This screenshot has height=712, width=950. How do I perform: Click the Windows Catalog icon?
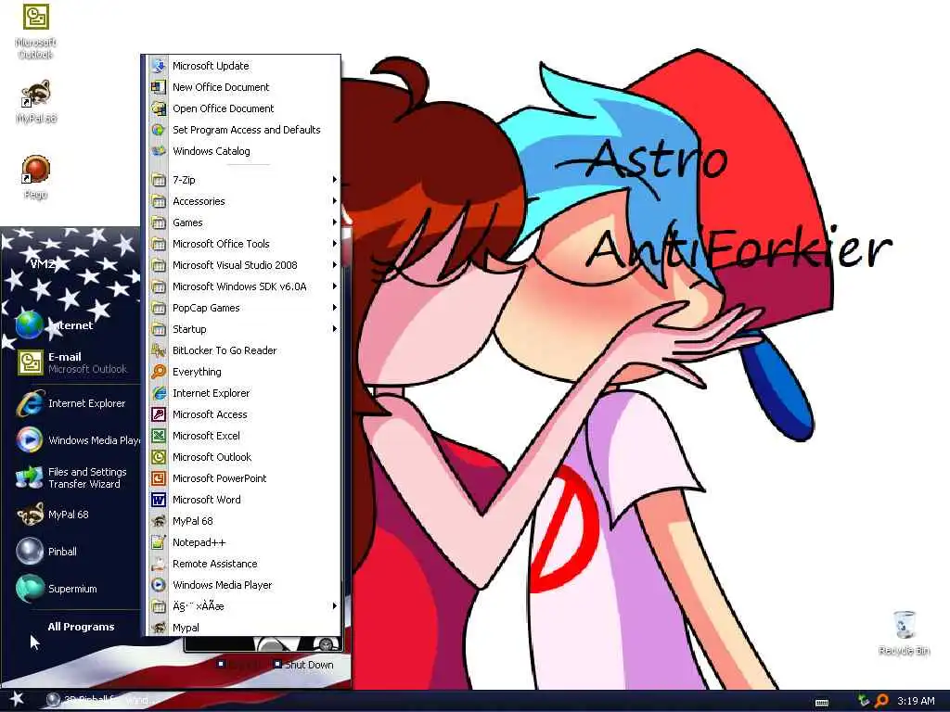159,151
